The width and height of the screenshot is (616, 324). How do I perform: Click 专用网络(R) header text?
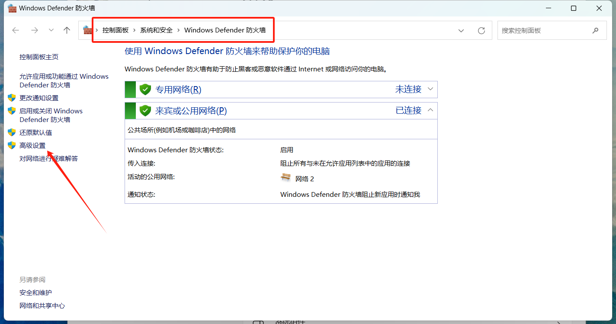point(178,90)
